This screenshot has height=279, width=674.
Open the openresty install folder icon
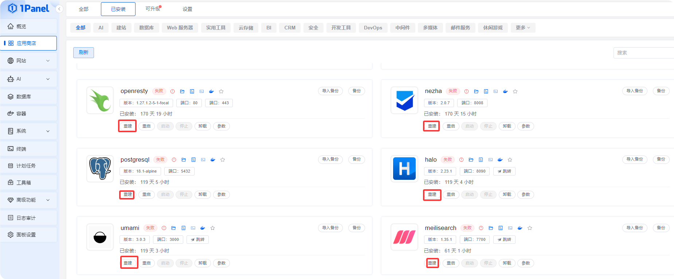click(182, 92)
